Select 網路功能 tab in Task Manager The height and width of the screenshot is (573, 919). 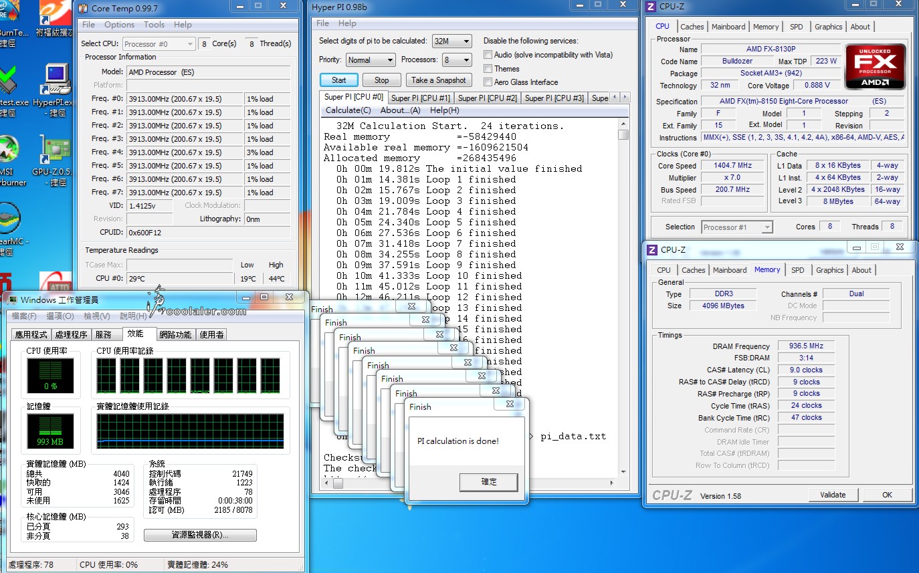(x=176, y=334)
